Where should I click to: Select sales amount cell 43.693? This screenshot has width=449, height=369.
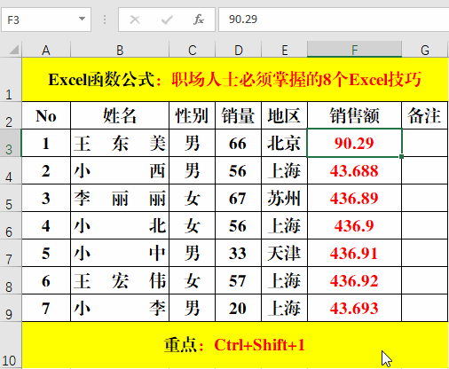coord(355,308)
